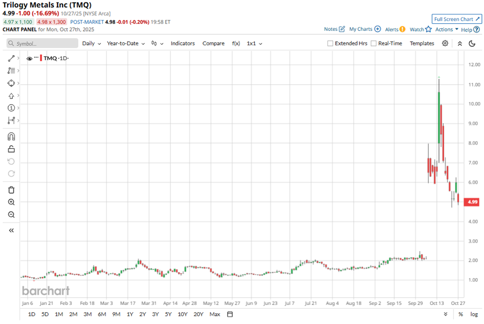484x324 pixels.
Task: Open Help question mark
Action: 477,30
